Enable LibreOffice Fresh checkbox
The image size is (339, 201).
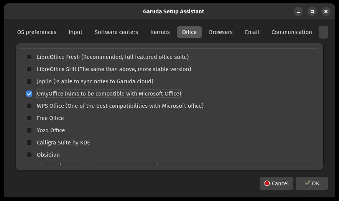click(x=29, y=57)
